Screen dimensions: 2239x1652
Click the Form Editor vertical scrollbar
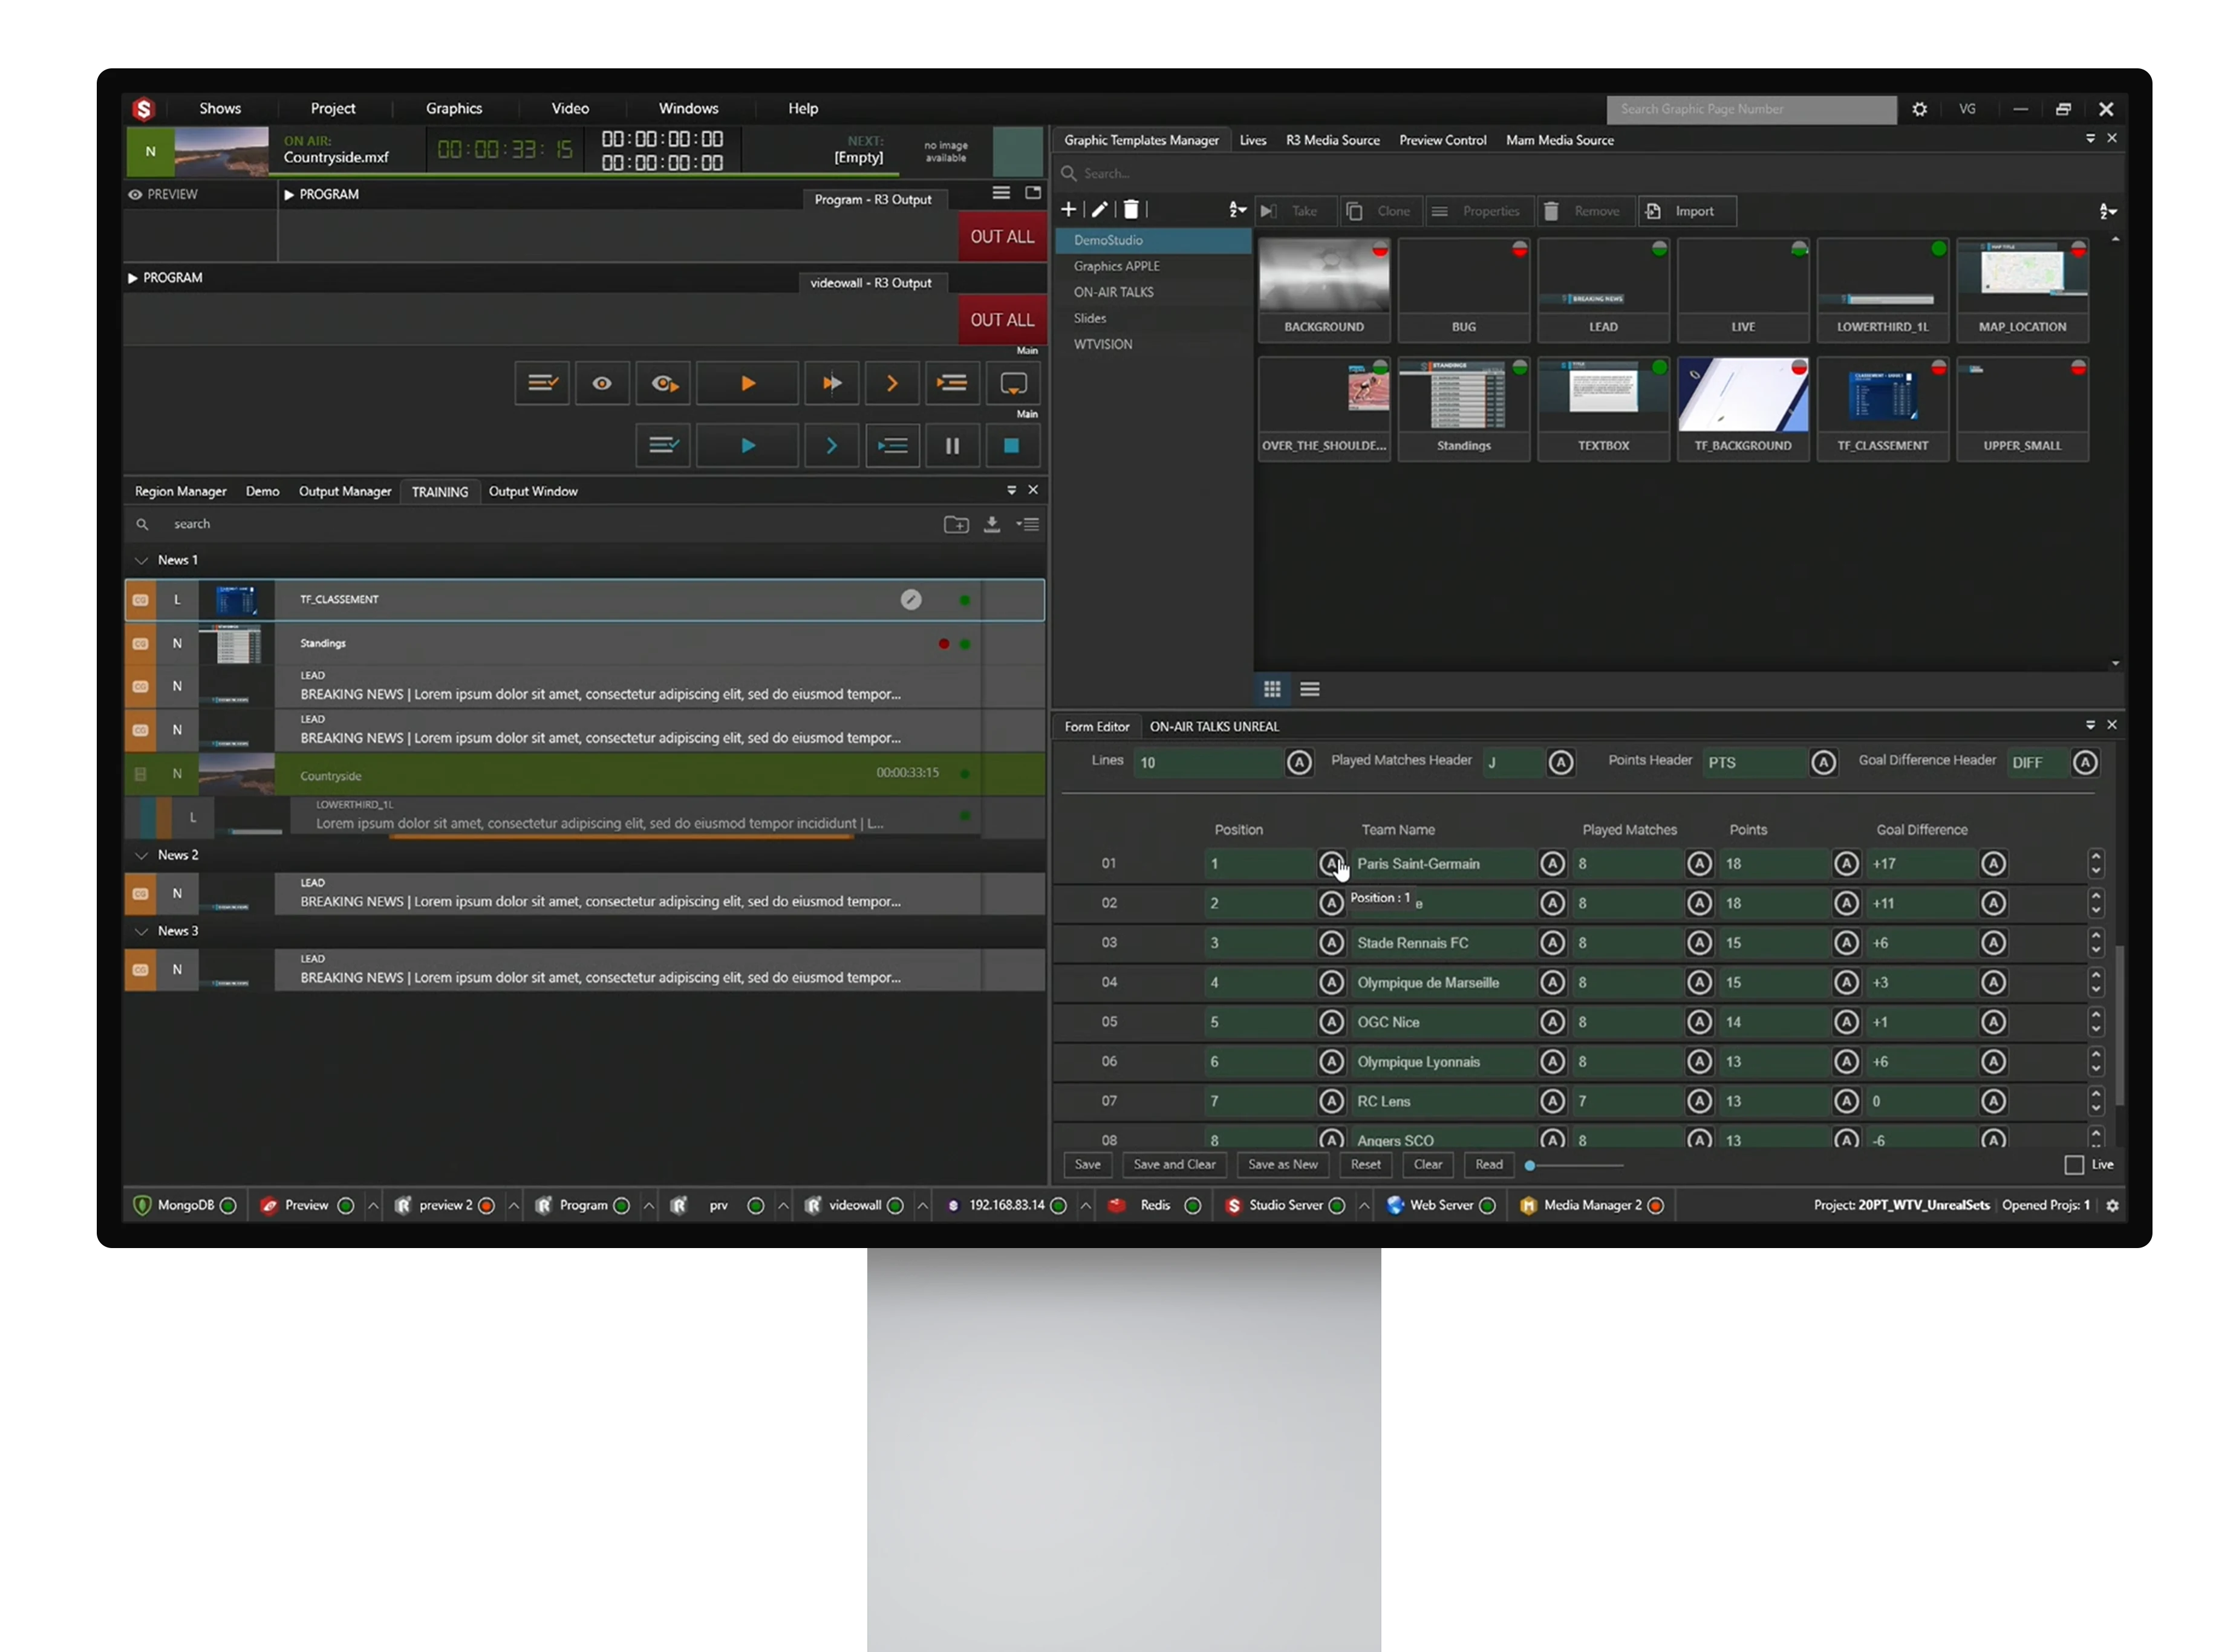(x=2119, y=1025)
